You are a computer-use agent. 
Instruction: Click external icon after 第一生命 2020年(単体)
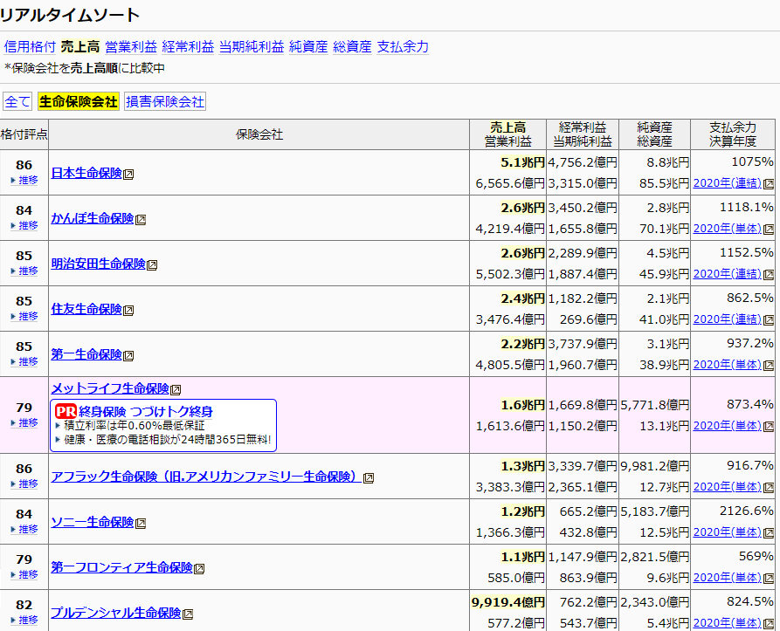769,365
